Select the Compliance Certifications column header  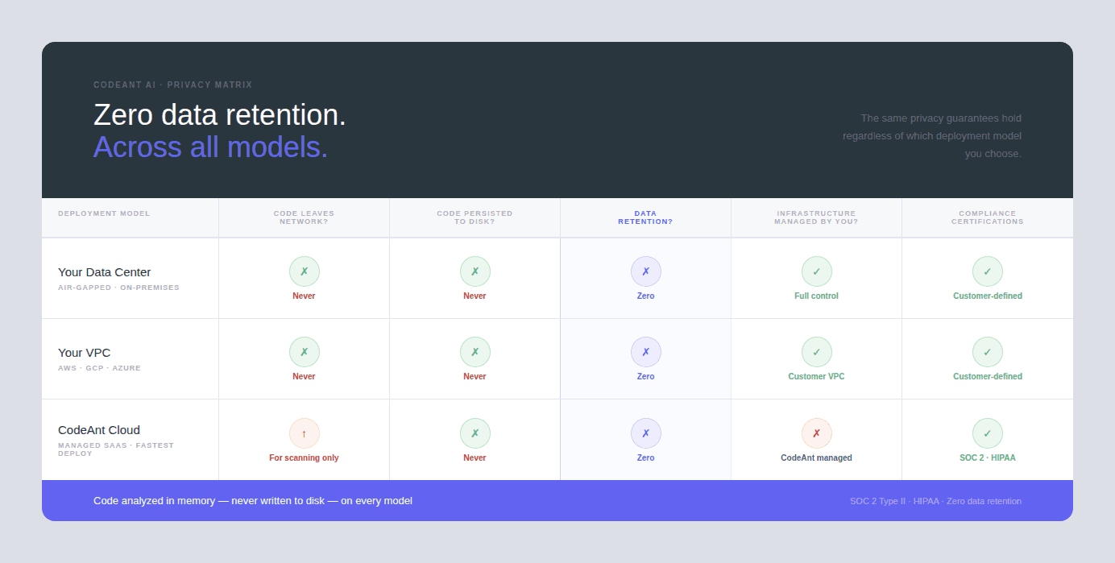[987, 217]
